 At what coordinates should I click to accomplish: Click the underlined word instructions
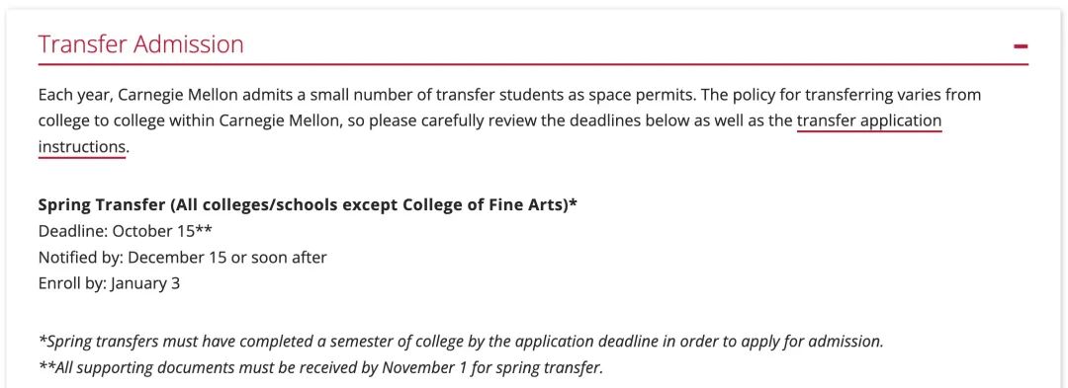82,147
